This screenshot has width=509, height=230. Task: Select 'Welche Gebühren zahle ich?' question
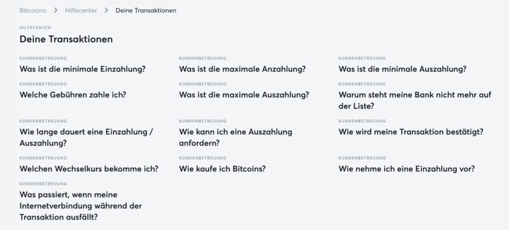(x=73, y=95)
